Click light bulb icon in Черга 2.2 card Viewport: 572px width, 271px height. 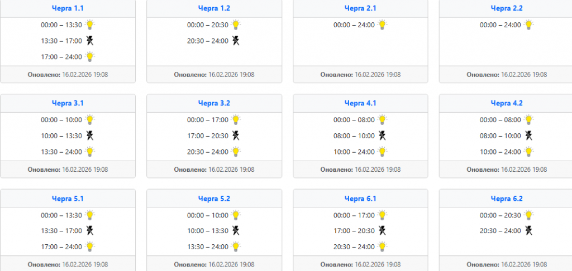point(528,25)
